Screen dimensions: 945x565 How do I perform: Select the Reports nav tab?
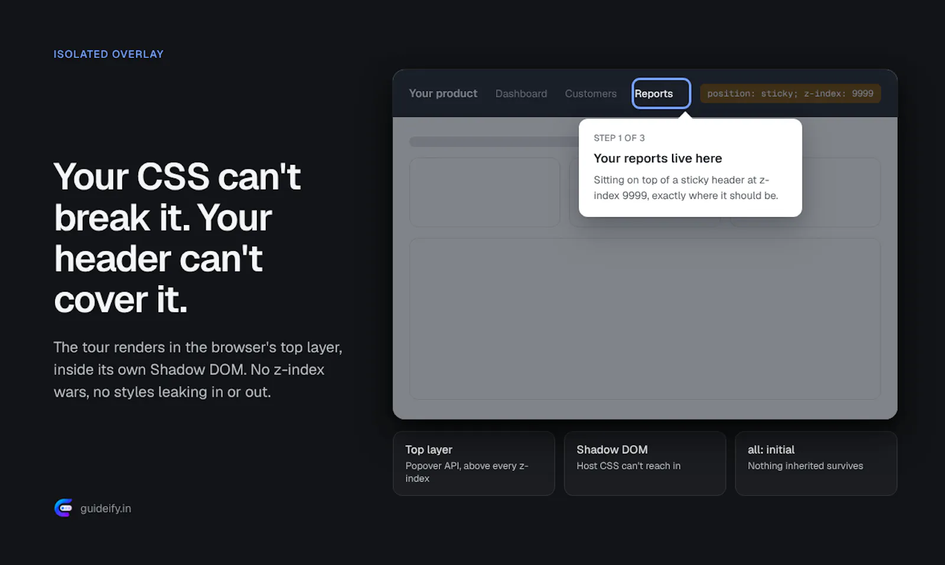click(x=661, y=93)
